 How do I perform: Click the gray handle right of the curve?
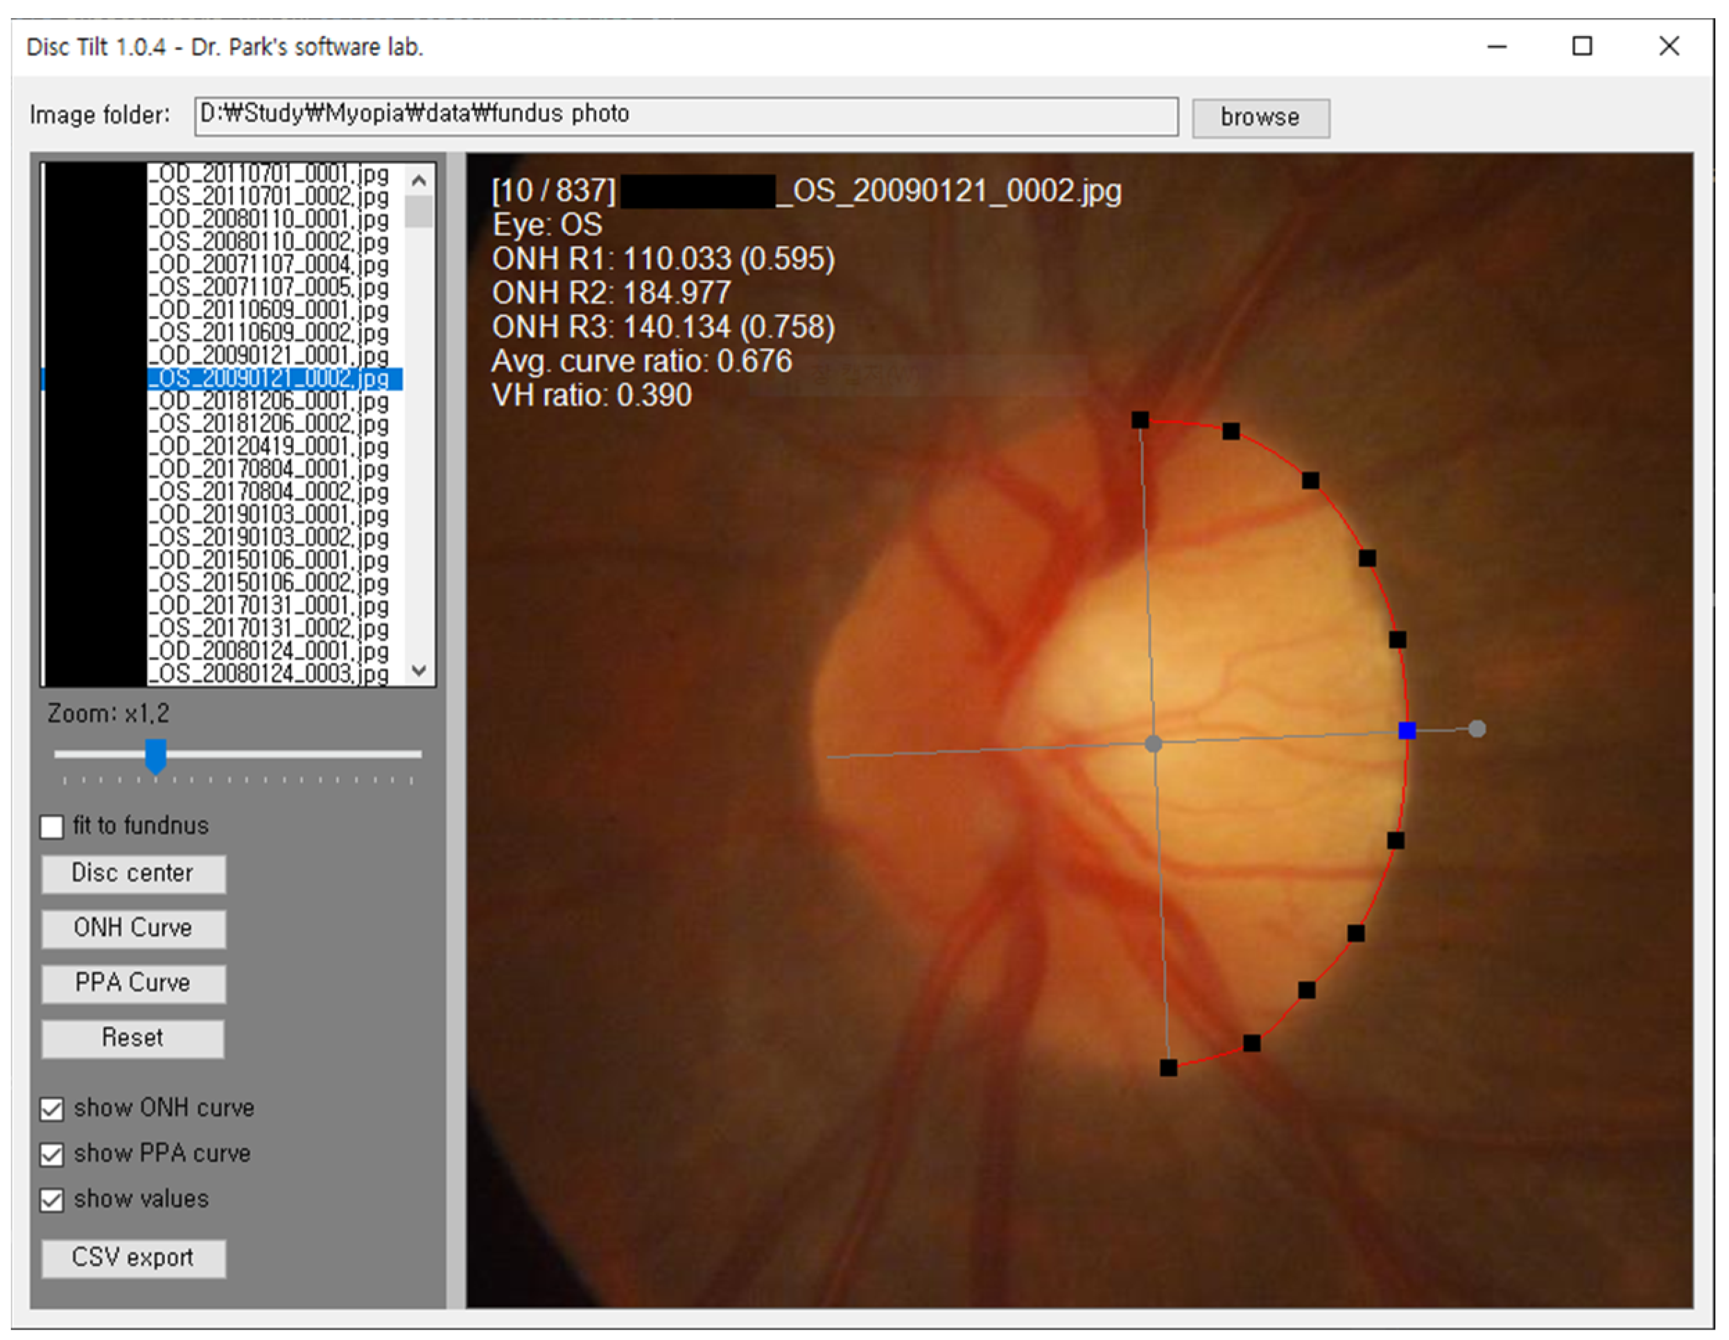1477,729
